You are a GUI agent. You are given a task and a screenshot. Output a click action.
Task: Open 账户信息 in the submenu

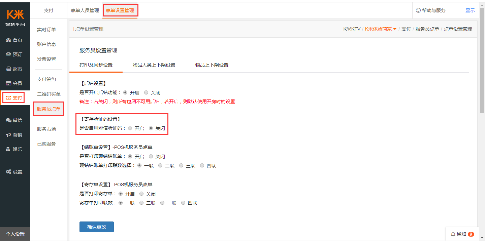coord(46,44)
